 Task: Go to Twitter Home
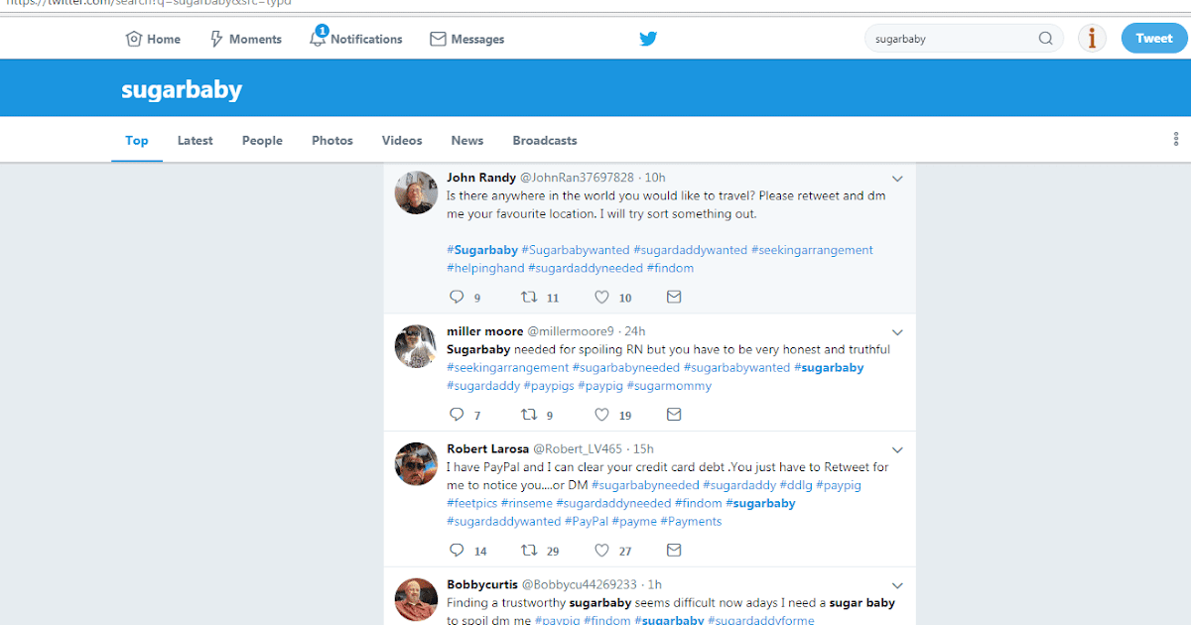point(153,39)
